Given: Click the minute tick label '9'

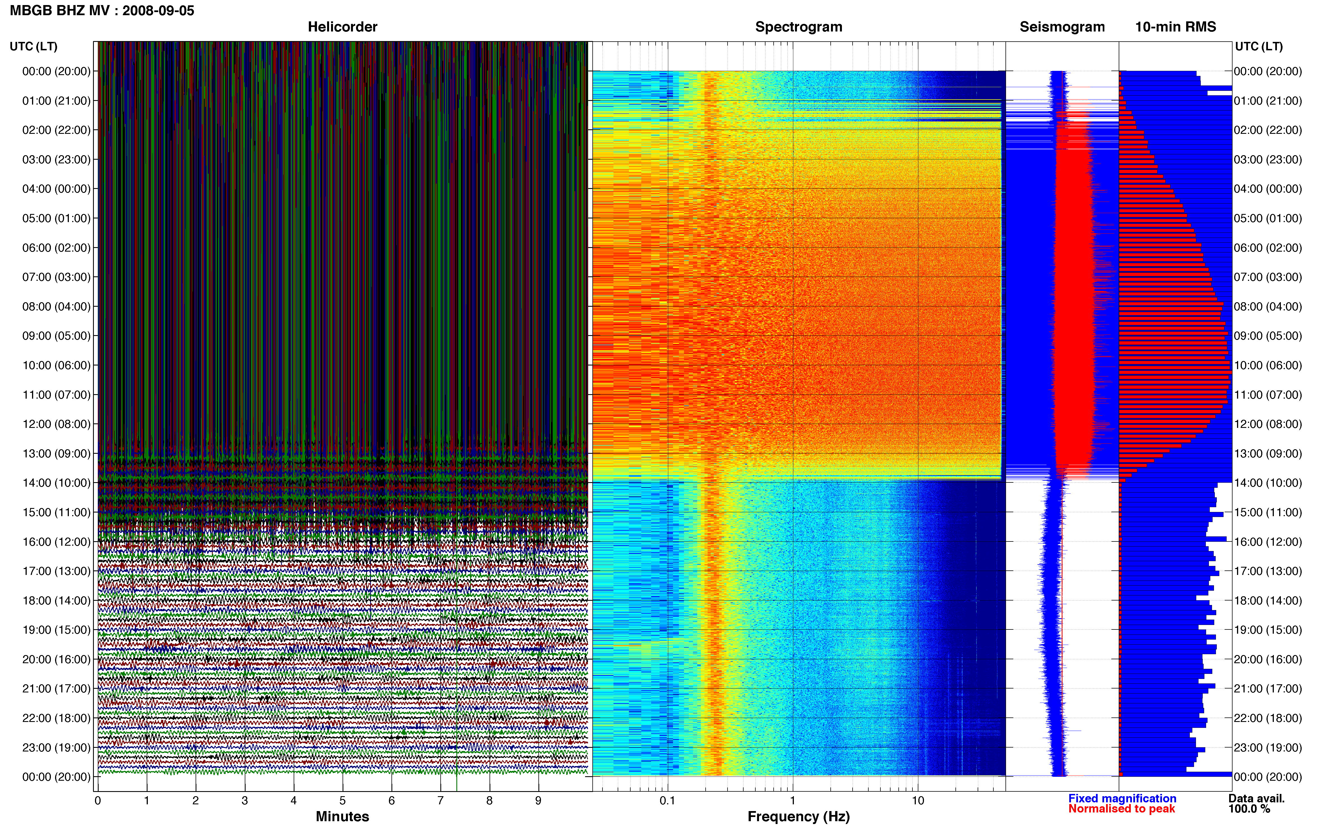Looking at the screenshot, I should point(538,800).
